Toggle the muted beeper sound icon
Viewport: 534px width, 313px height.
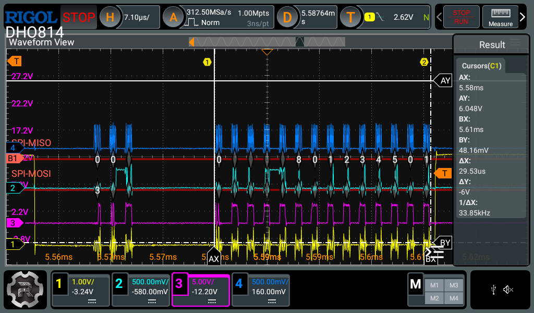click(x=508, y=290)
